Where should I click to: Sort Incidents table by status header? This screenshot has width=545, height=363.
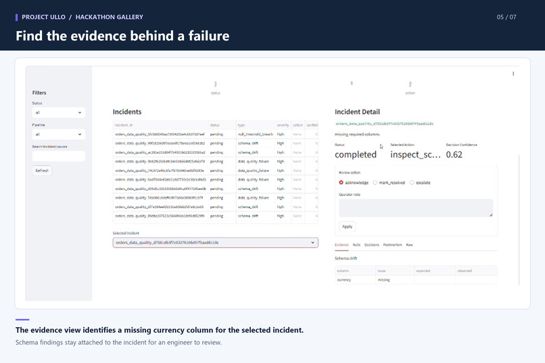pyautogui.click(x=222, y=125)
